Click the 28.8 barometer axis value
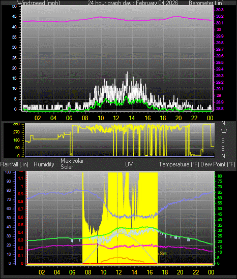Image resolution: width=237 pixels, height=279 pixels. [x=220, y=109]
